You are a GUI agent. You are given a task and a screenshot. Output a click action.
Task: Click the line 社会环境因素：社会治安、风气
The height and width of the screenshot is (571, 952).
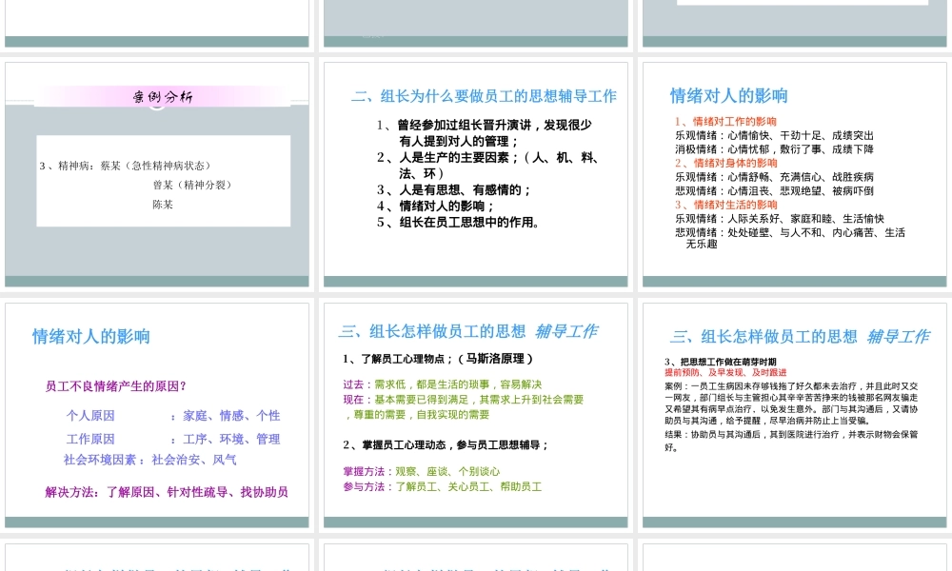pyautogui.click(x=150, y=460)
